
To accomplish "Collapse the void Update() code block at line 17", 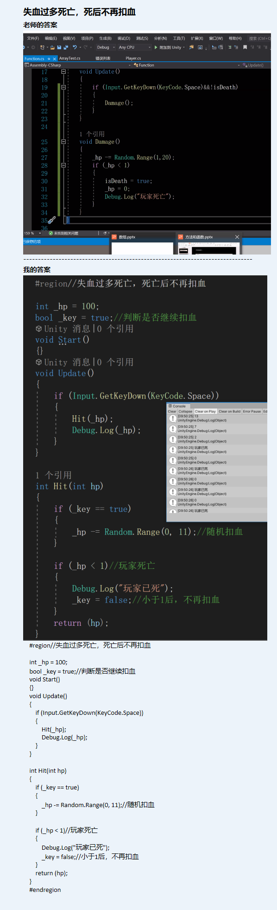I will click(x=63, y=72).
